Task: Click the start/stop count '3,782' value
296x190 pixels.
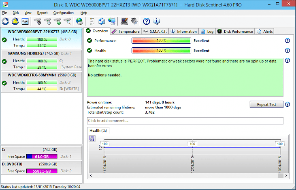Action: click(150, 112)
